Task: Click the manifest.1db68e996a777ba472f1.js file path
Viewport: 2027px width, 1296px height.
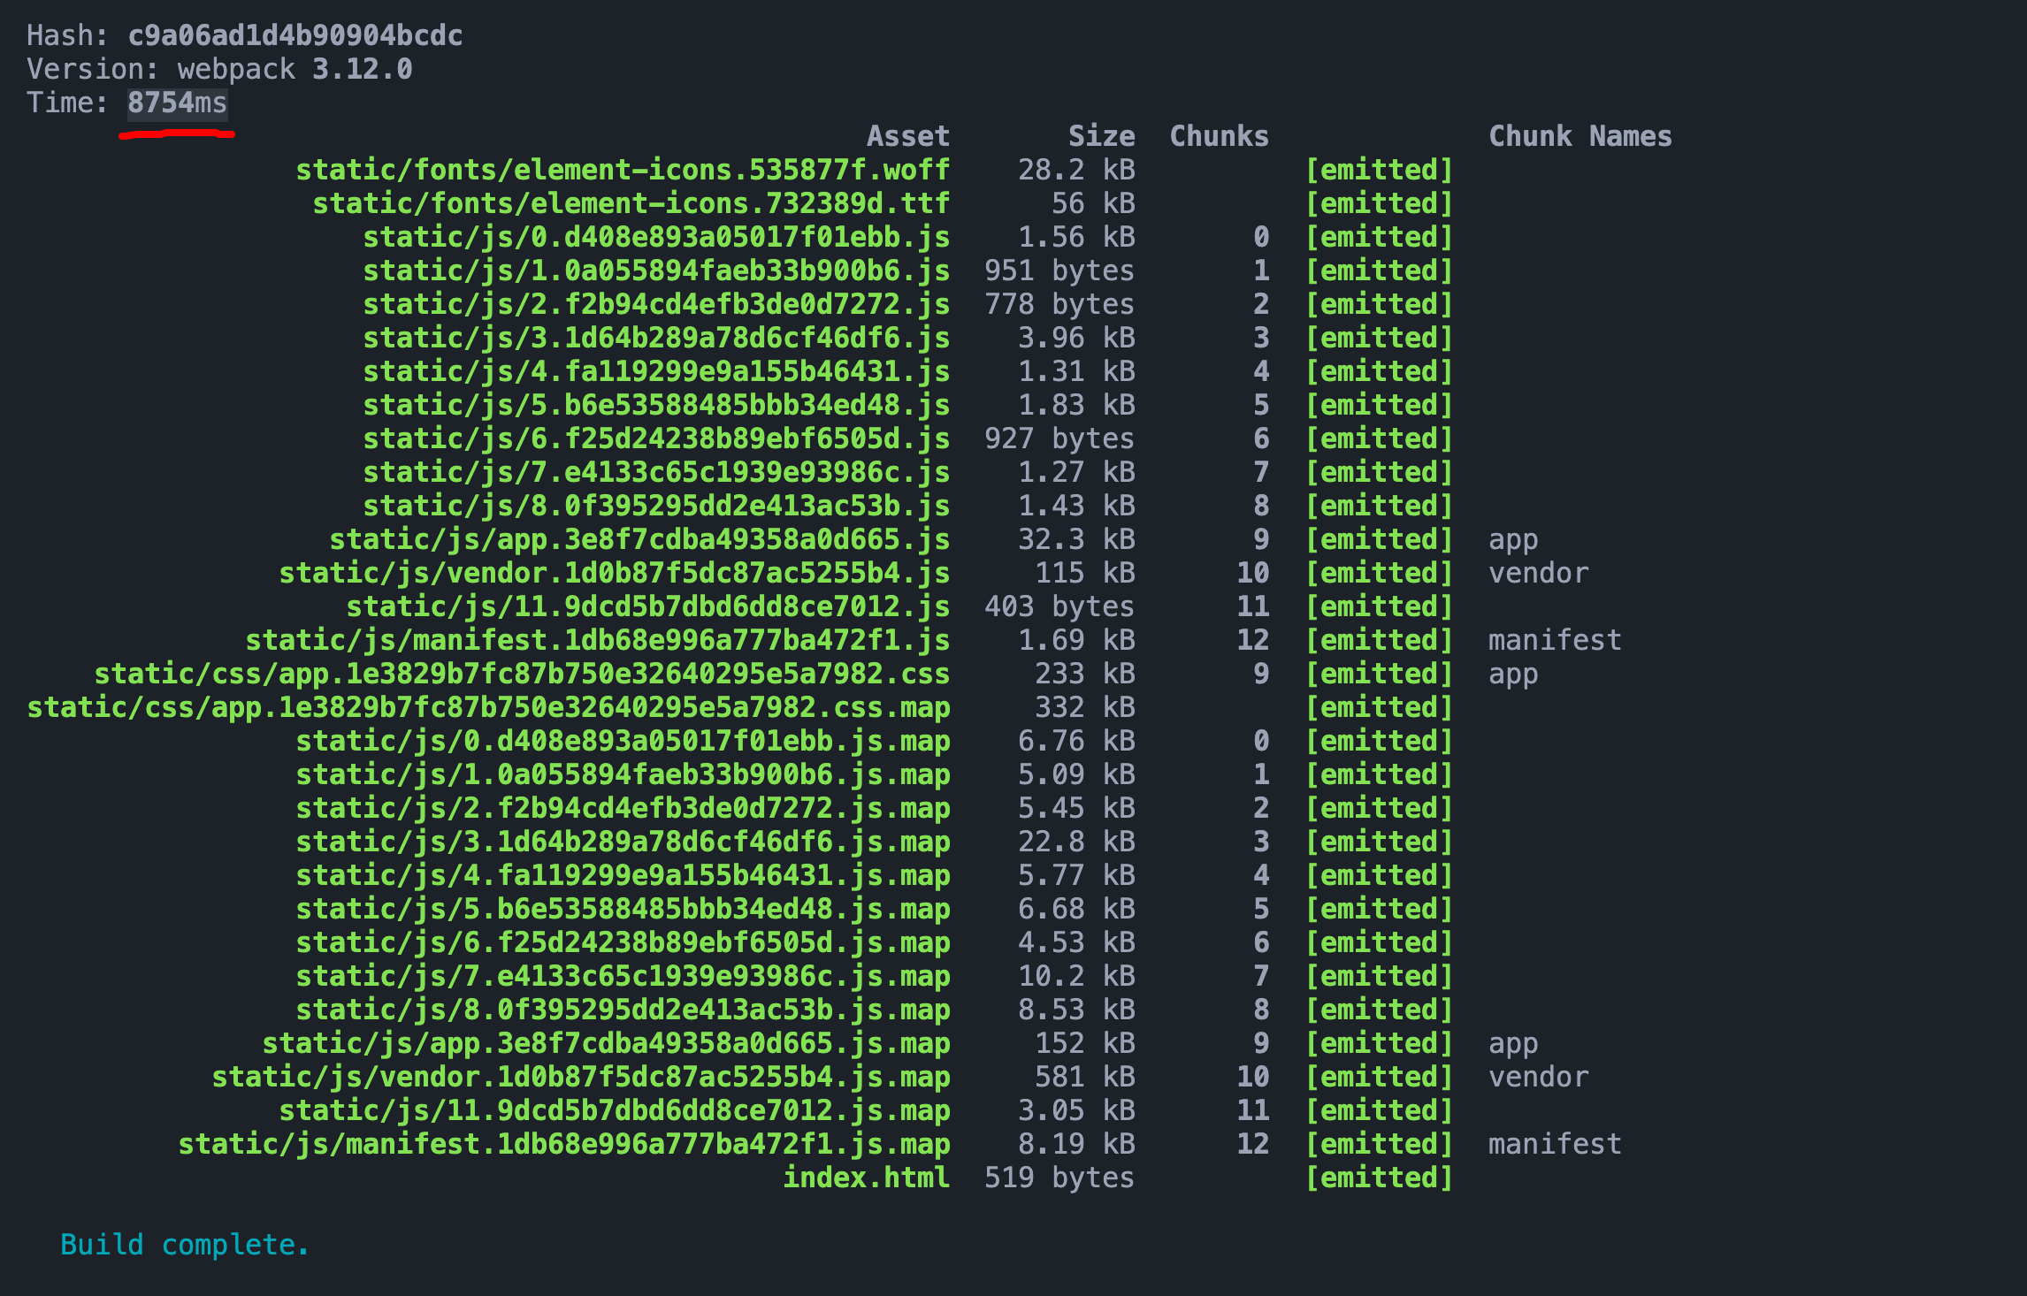Action: [x=597, y=641]
